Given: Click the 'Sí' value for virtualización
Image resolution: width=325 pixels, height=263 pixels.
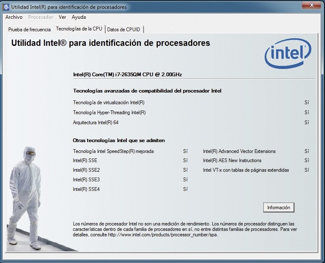Looking at the screenshot, I should click(x=307, y=103).
